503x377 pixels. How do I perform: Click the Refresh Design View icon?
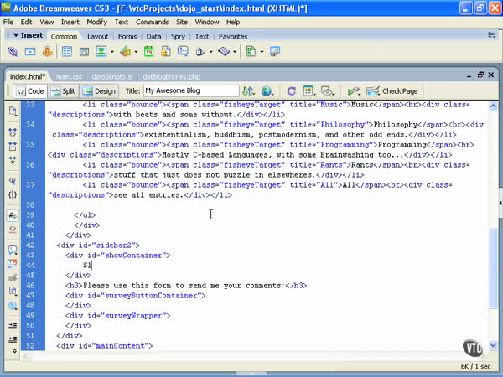pos(292,91)
